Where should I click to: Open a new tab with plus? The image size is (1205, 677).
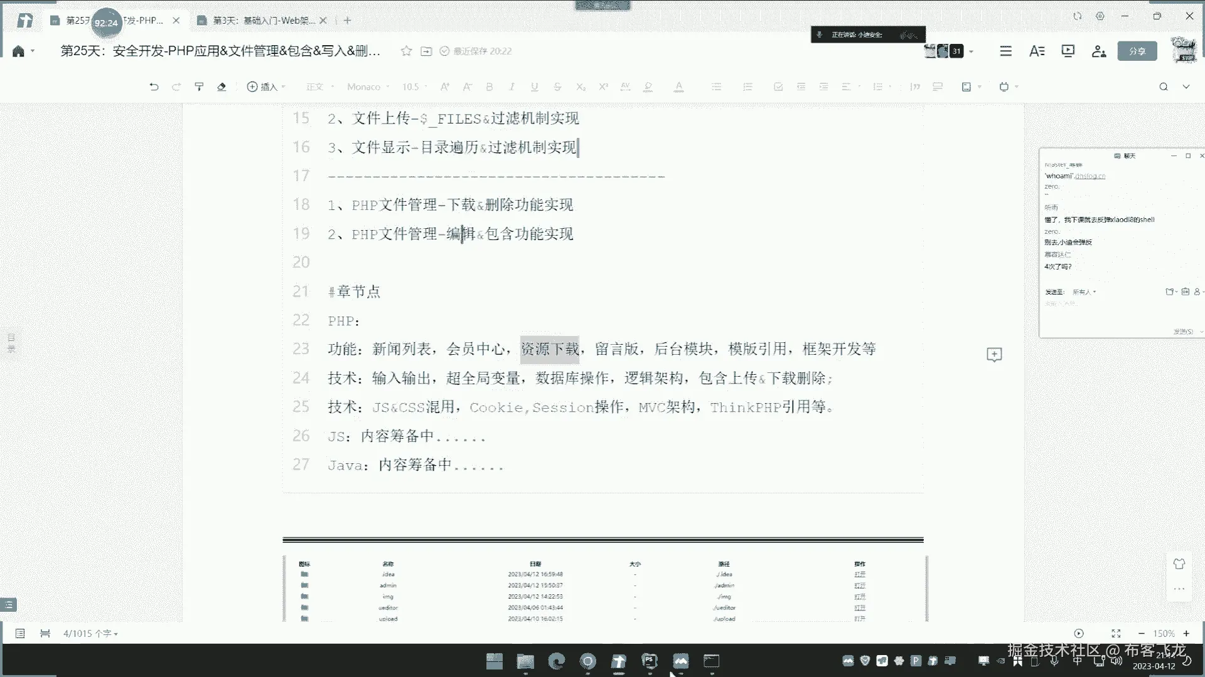(347, 20)
